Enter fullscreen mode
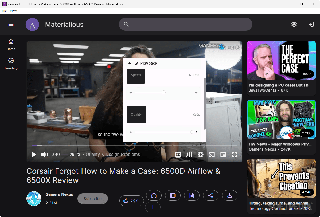The image size is (320, 217). pos(235,155)
